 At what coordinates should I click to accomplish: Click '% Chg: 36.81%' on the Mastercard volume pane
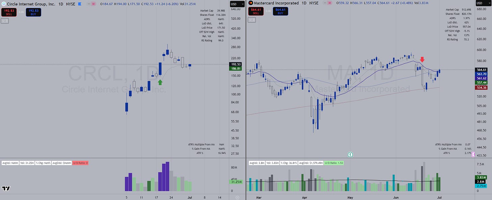coord(289,163)
